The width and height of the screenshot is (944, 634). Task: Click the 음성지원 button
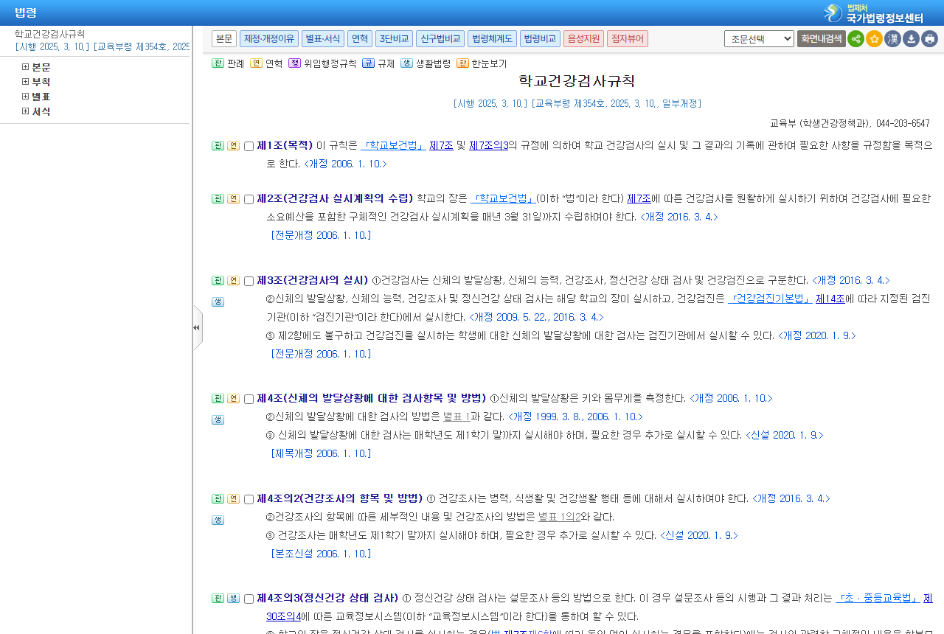583,39
